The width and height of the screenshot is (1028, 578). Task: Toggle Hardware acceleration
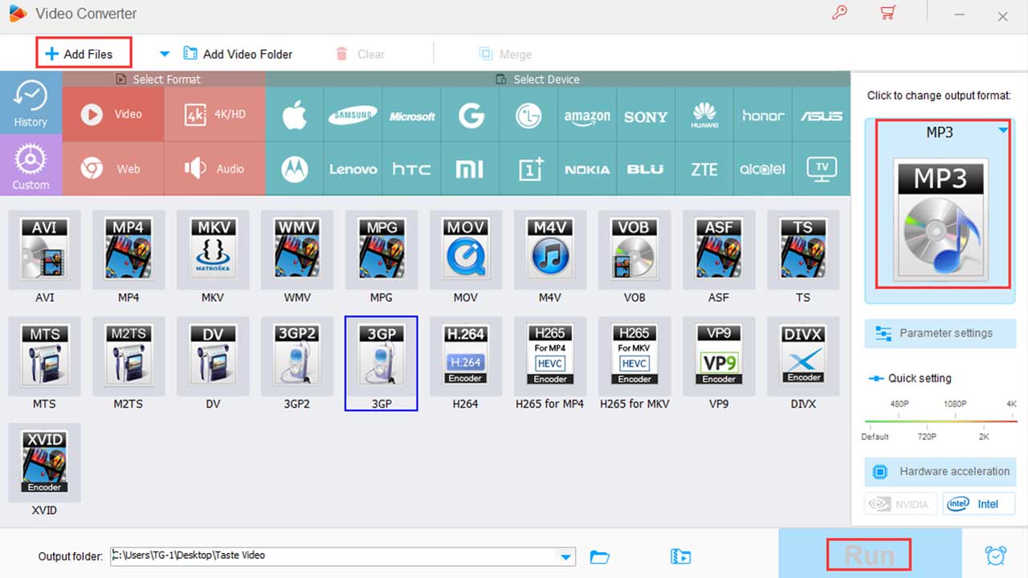click(940, 472)
